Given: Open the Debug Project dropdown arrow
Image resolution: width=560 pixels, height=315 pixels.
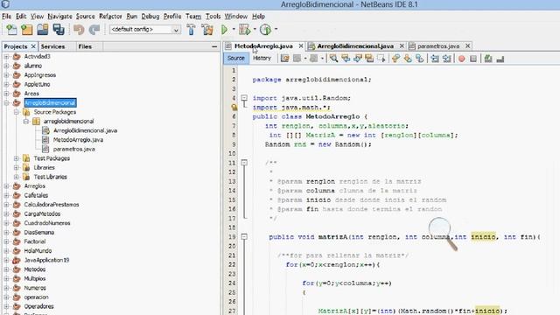Looking at the screenshot, I should [255, 29].
